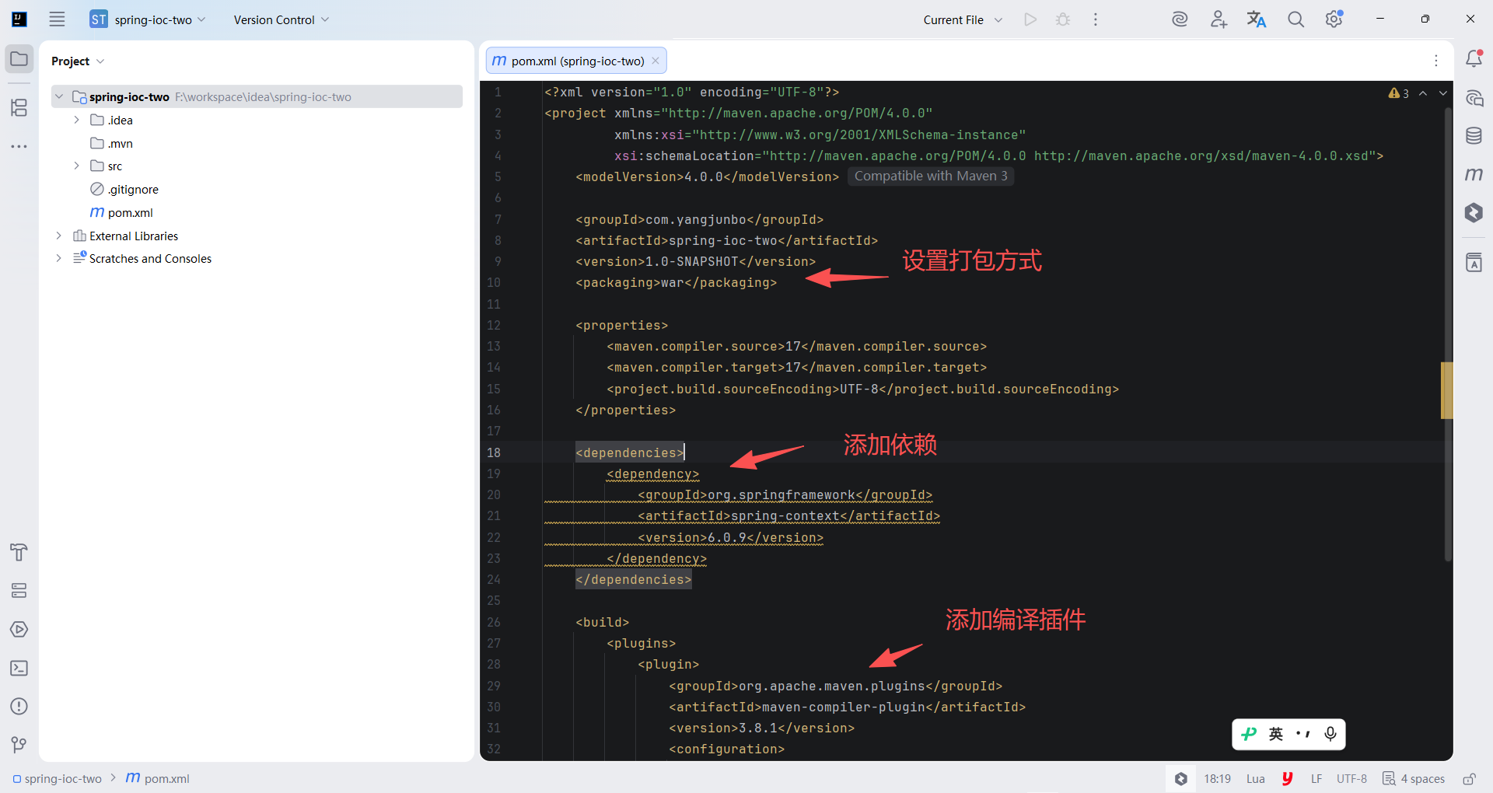Change LF line separator in status bar
Image resolution: width=1493 pixels, height=793 pixels.
click(x=1316, y=779)
